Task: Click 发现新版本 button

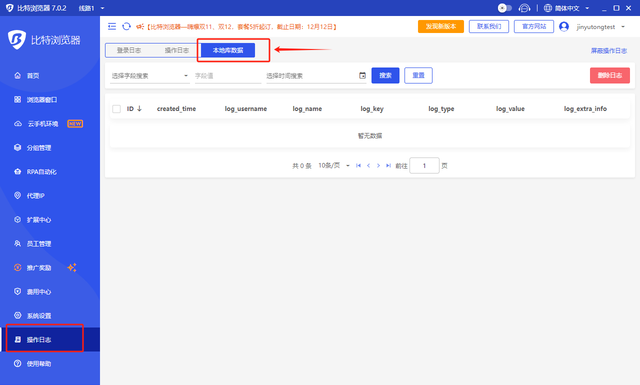Action: point(441,26)
